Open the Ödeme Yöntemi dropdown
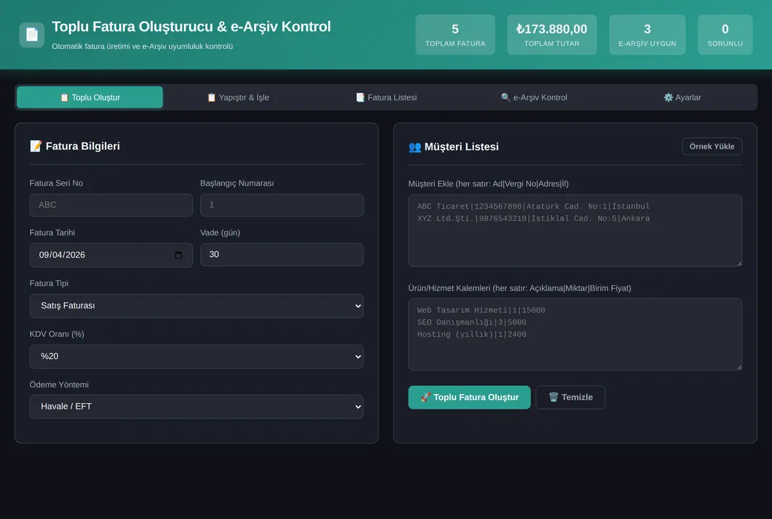The image size is (772, 519). 196,406
